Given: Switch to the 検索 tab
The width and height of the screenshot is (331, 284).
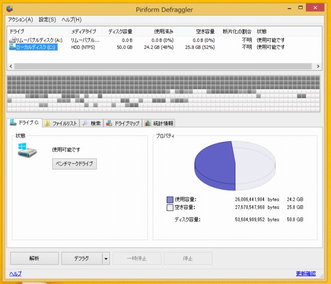Looking at the screenshot, I should click(x=91, y=123).
